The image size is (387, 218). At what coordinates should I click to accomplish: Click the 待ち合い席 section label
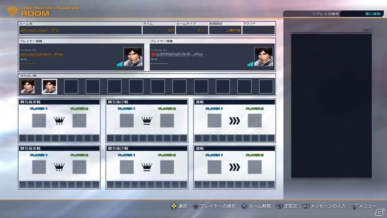(28, 76)
